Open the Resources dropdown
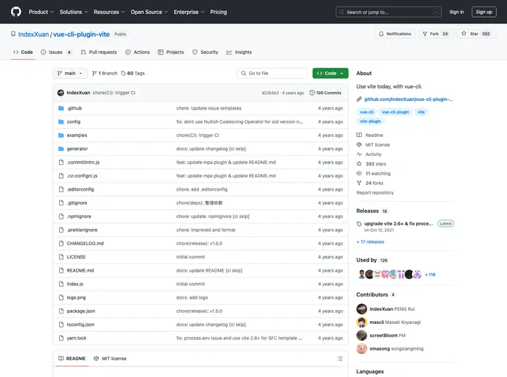The height and width of the screenshot is (377, 507). [x=109, y=12]
